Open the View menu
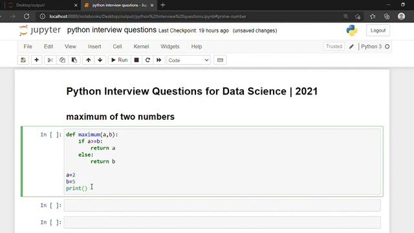Viewport: 414px width, 233px height. (71, 47)
